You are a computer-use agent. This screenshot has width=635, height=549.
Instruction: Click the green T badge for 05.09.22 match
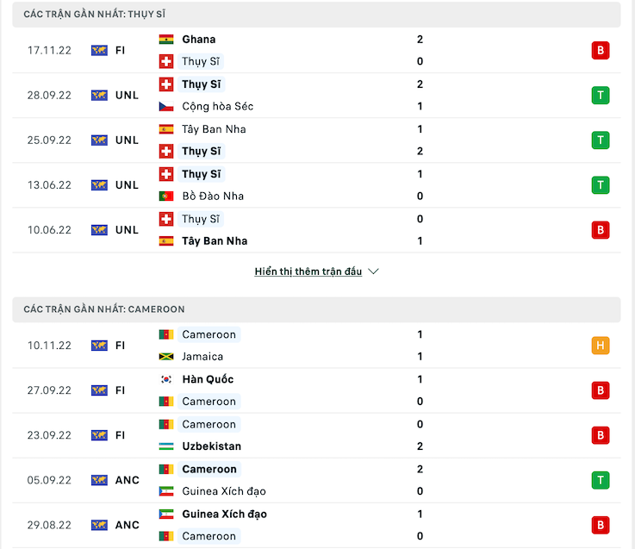tap(600, 480)
